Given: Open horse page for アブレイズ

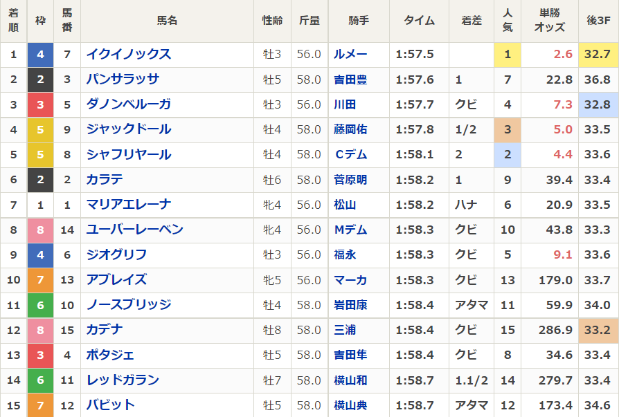Looking at the screenshot, I should point(116,280).
